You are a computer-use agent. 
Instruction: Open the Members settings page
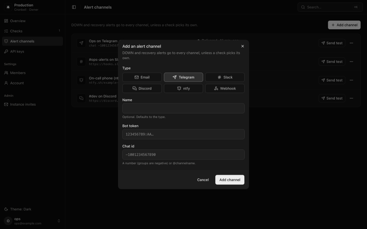[x=32, y=73]
